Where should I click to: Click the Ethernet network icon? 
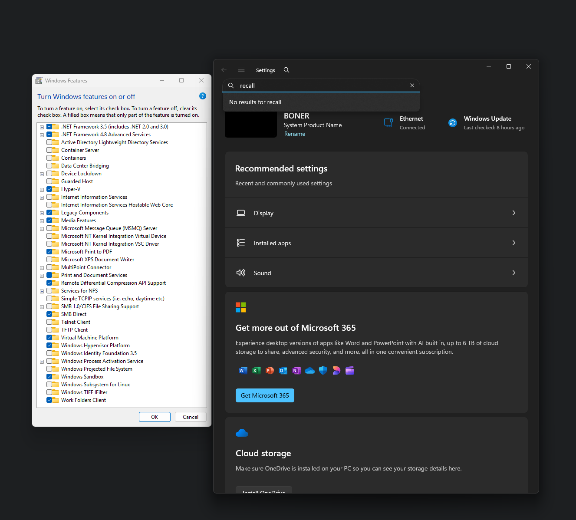[388, 123]
